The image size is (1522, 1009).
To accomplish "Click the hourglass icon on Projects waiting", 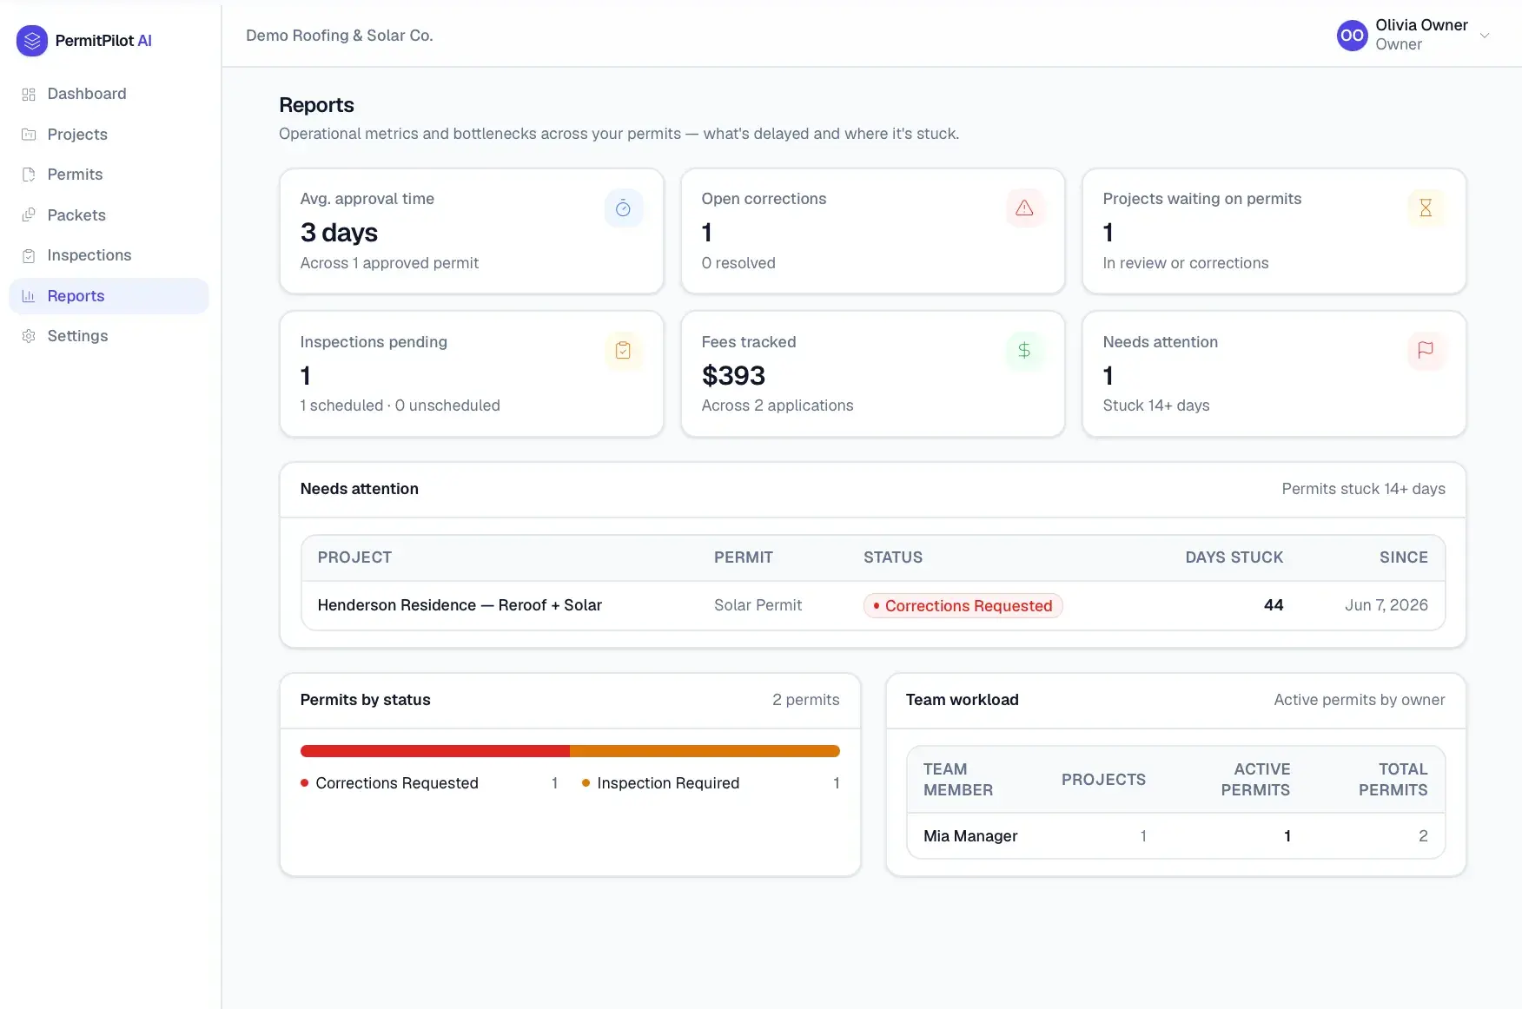I will pos(1426,208).
